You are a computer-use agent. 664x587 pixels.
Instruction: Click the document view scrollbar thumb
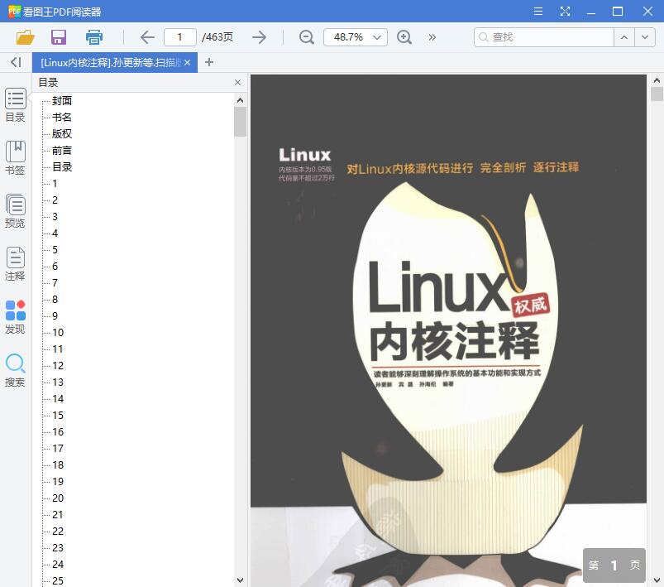point(657,94)
